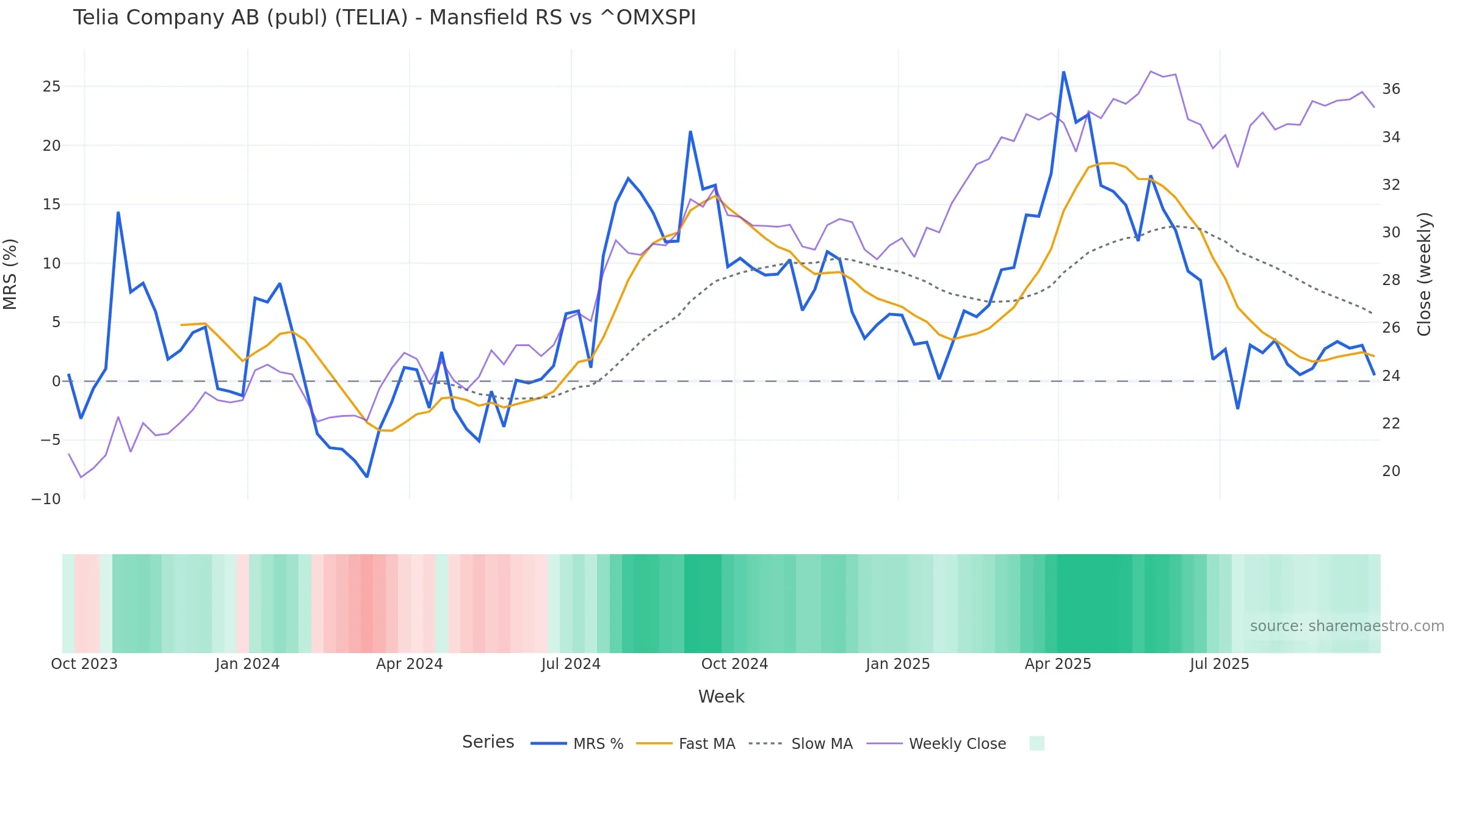Click the 'Jul 2024' axis tick label
The image size is (1465, 824).
[571, 664]
